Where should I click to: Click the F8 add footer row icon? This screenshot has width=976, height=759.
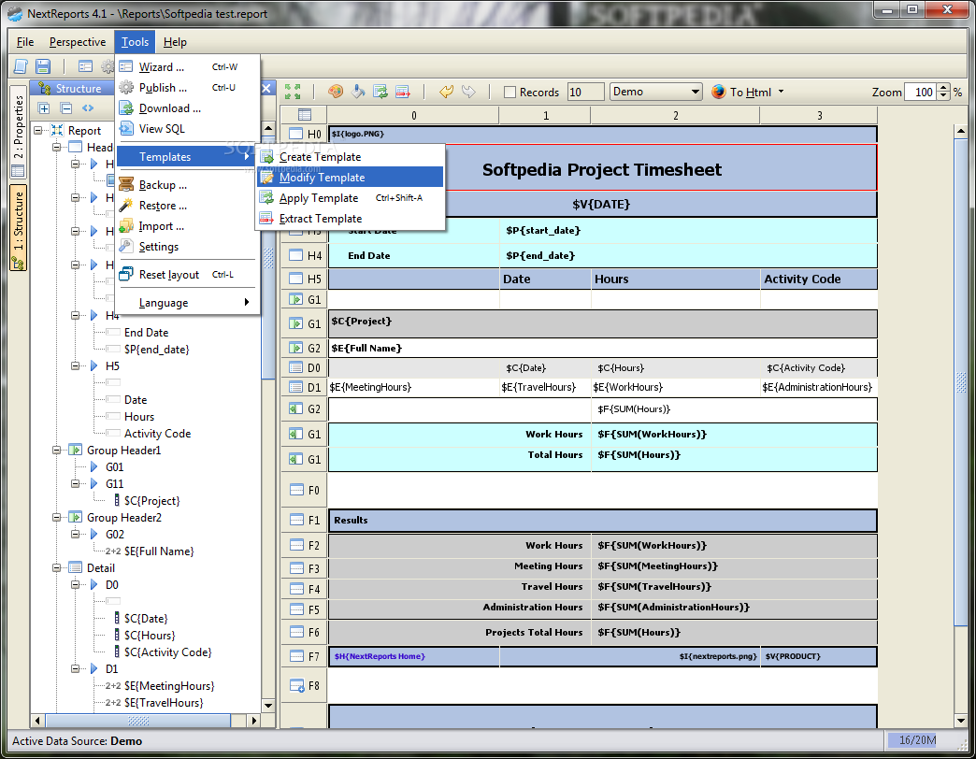pos(297,685)
